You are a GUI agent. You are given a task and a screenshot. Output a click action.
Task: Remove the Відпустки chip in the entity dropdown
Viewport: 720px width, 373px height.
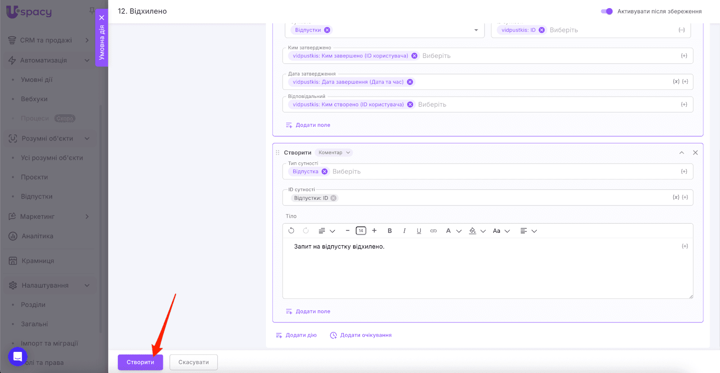click(327, 30)
